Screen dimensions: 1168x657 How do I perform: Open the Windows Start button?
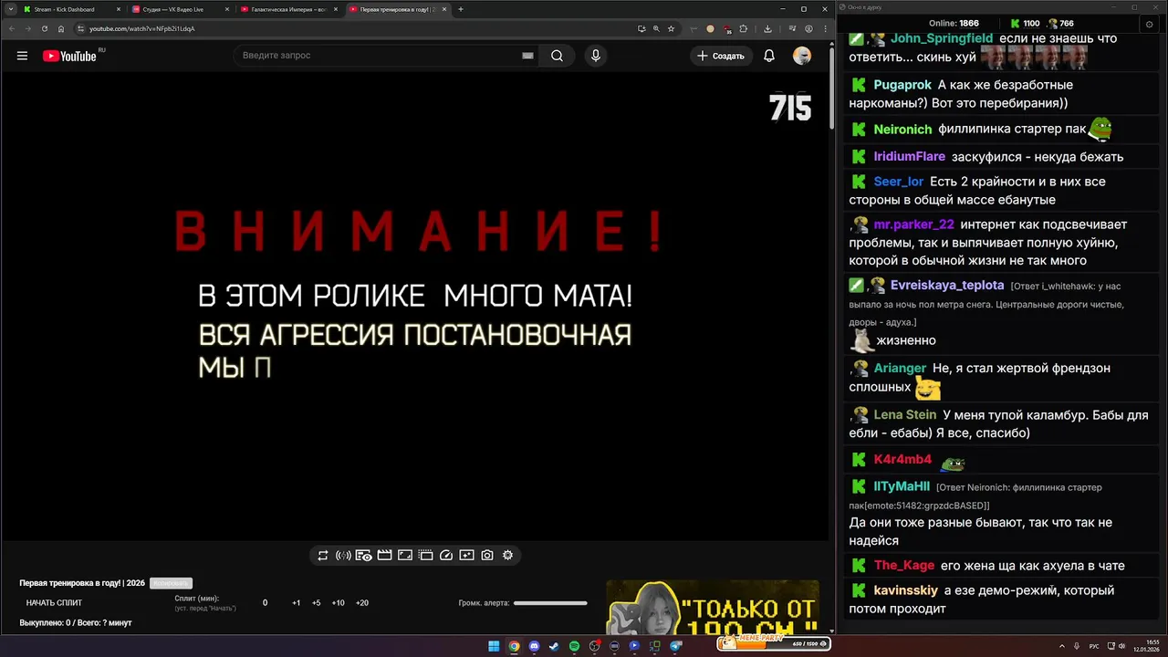pos(494,646)
